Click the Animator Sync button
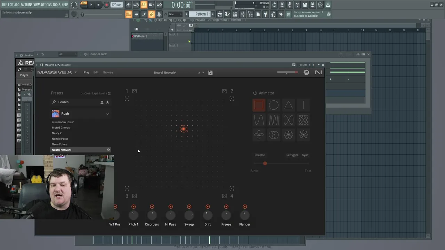 [x=305, y=155]
